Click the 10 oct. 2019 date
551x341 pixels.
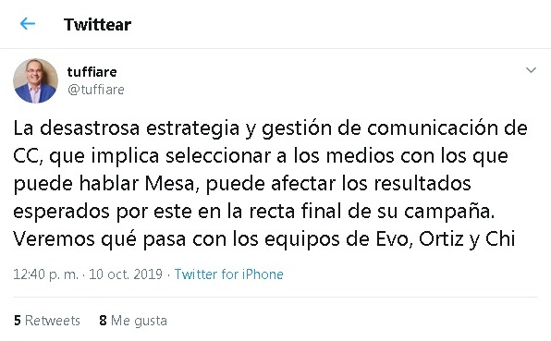[x=126, y=274]
